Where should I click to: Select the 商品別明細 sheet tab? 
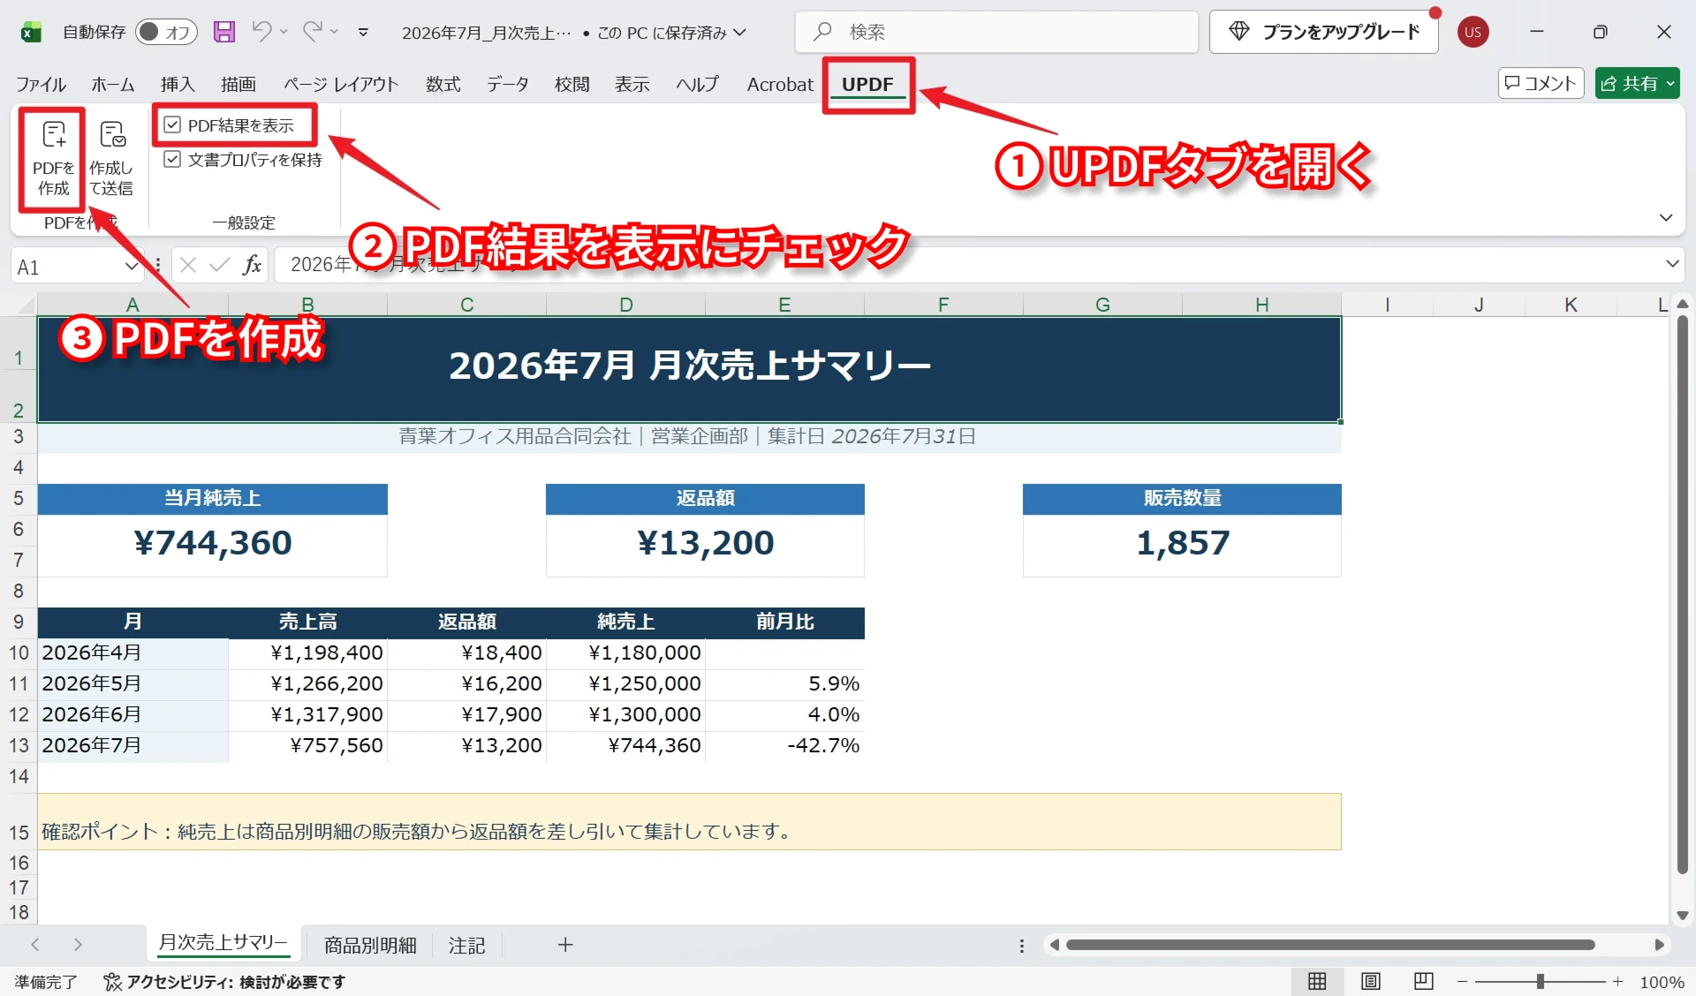(370, 945)
